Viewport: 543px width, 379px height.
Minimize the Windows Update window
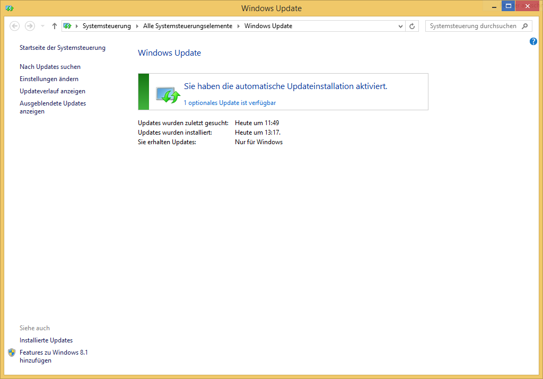[x=494, y=6]
